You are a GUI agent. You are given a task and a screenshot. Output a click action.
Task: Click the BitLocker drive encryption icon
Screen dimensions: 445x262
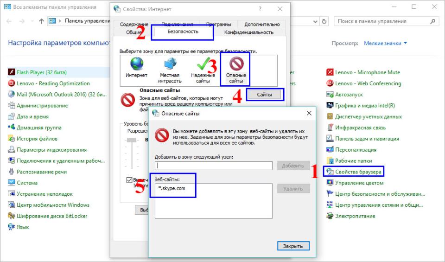pyautogui.click(x=12, y=216)
